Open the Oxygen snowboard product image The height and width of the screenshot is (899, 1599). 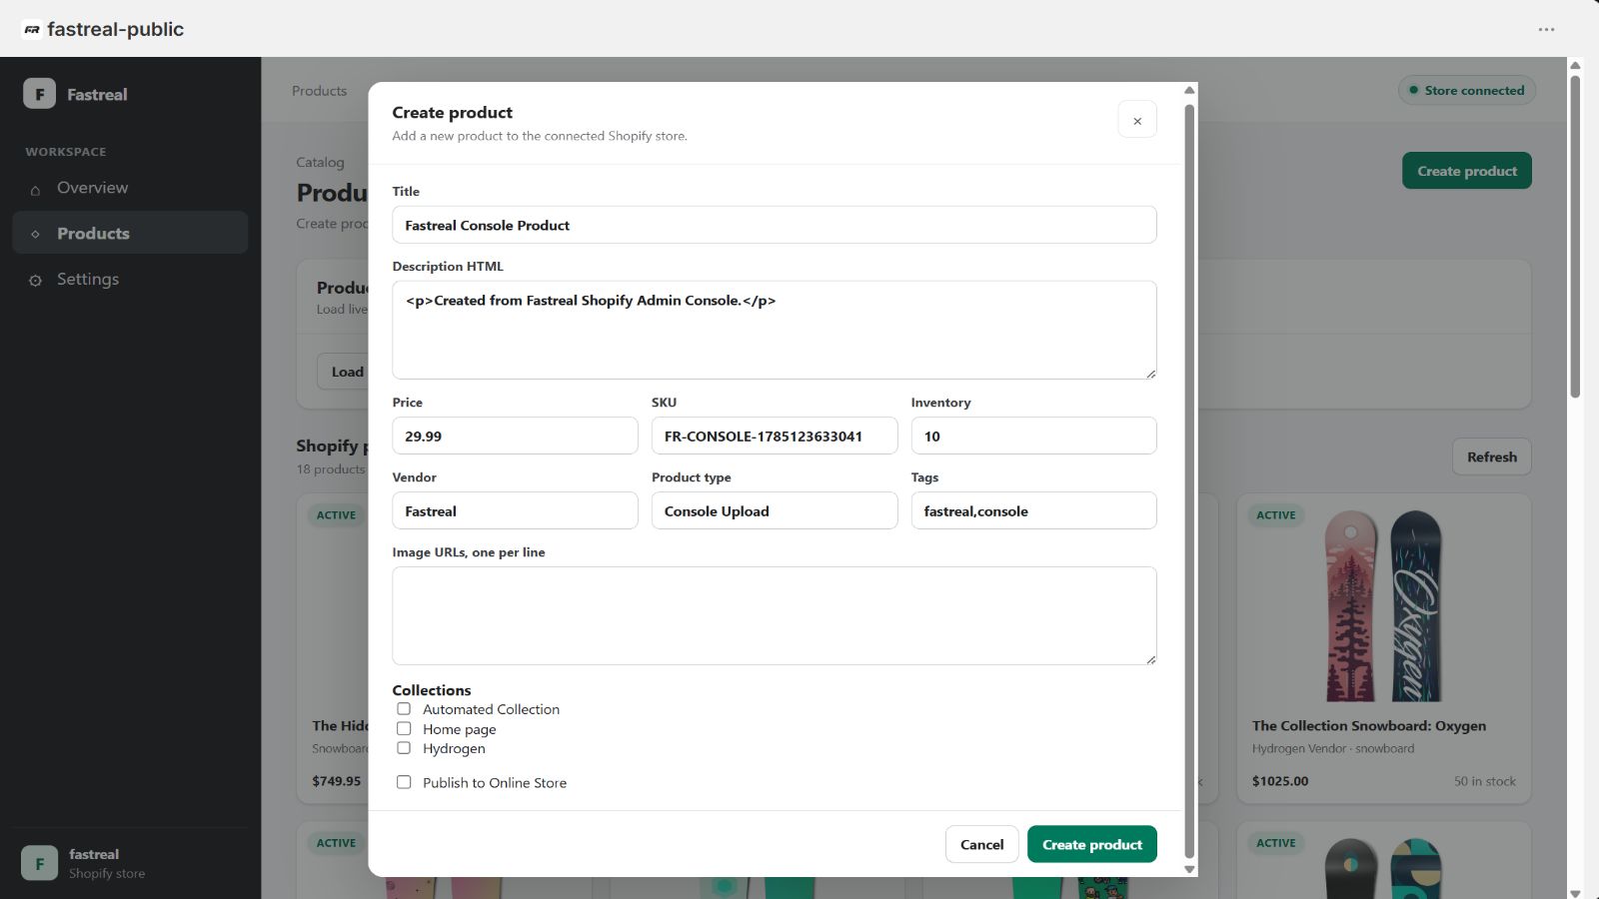1384,605
